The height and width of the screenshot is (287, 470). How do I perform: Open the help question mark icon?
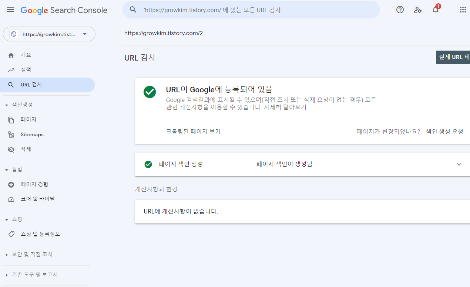(x=400, y=10)
